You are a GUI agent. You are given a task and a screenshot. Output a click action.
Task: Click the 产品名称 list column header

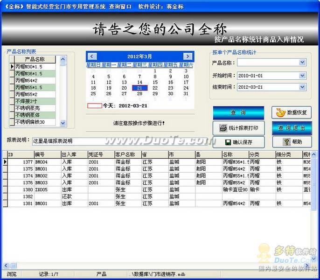(35, 59)
